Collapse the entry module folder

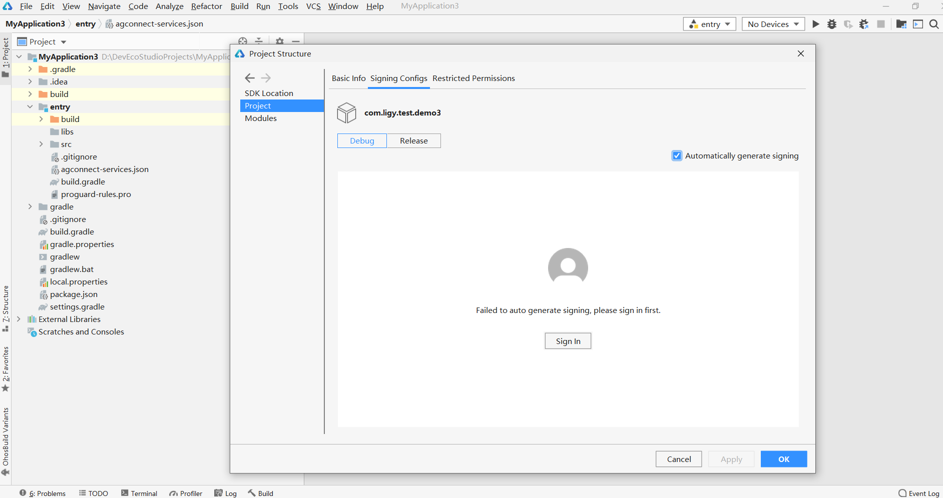pyautogui.click(x=30, y=106)
